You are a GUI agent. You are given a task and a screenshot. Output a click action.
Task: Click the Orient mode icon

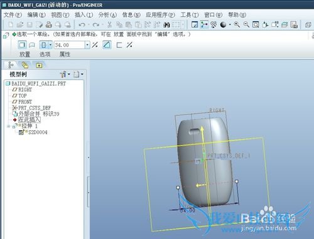click(214, 24)
